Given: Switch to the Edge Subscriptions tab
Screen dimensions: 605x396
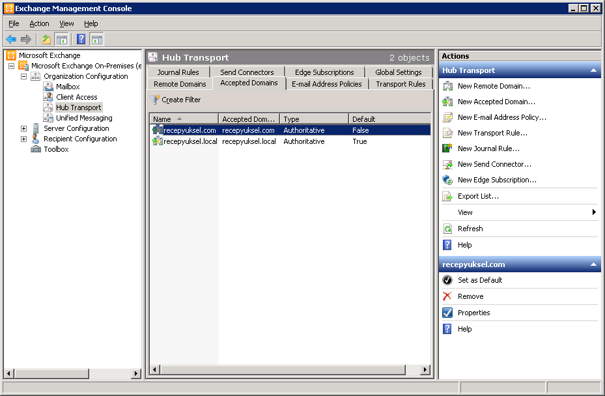Looking at the screenshot, I should [324, 72].
